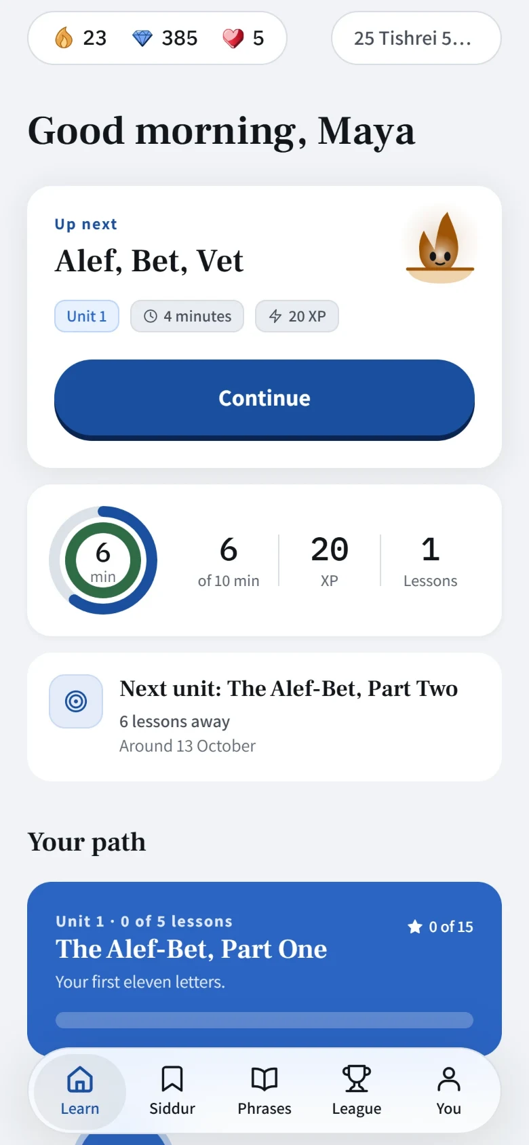Screen dimensions: 529x1145
Task: Click the Continue button
Action: tap(264, 399)
